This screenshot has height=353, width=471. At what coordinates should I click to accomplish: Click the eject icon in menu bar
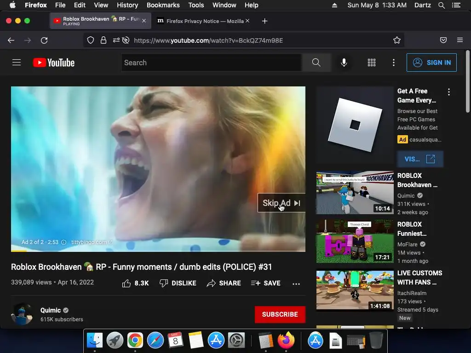(334, 5)
